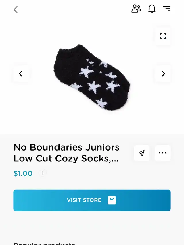Screen dimensions: 184x245
Task: Open the friends people icon
Action: [x=136, y=9]
